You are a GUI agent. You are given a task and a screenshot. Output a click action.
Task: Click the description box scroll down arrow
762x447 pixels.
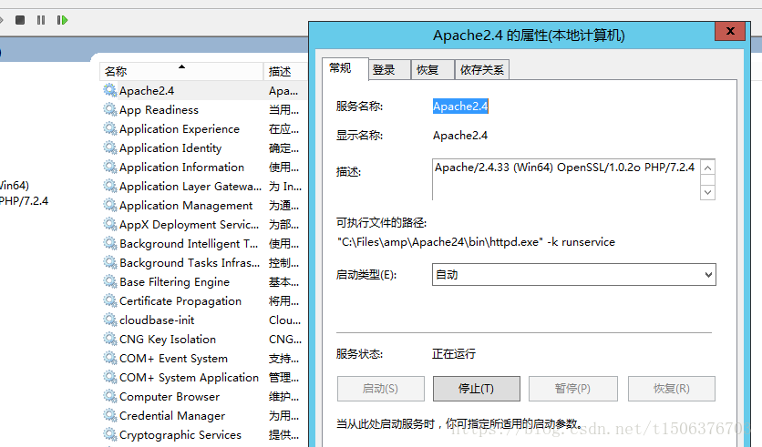coord(707,192)
